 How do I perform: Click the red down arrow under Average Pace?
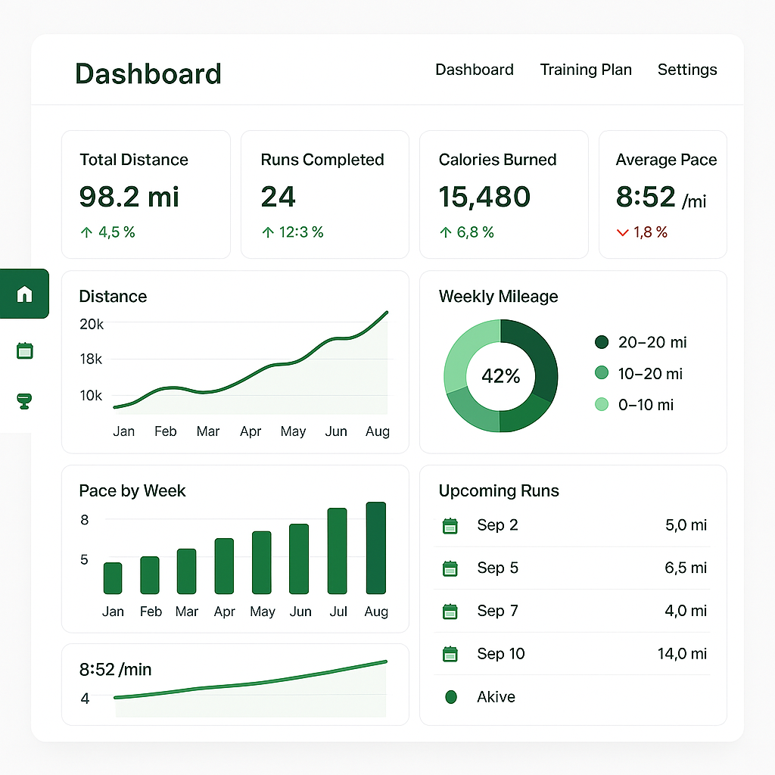pos(622,233)
